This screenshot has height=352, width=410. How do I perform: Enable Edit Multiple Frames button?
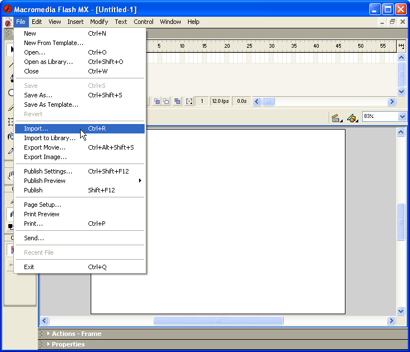point(177,101)
